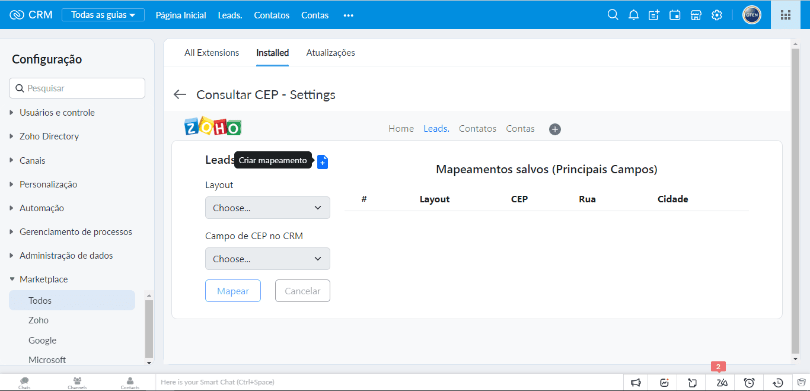The height and width of the screenshot is (391, 810).
Task: Open the Marketplace store icon in header
Action: 696,15
